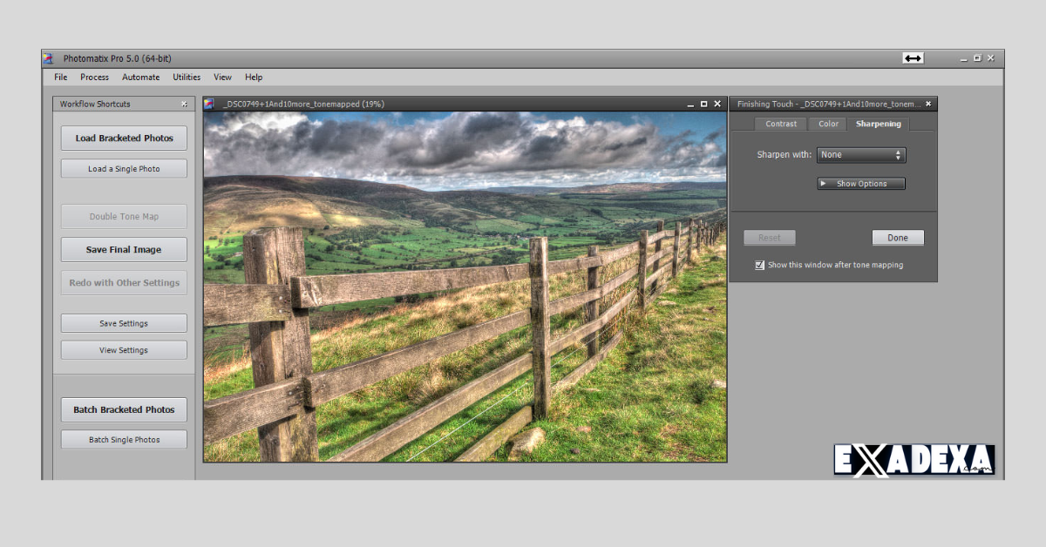Viewport: 1046px width, 547px height.
Task: Click Load Bracketed Photos
Action: click(123, 137)
